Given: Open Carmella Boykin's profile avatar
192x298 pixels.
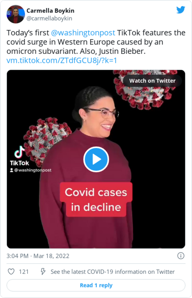Looking at the screenshot, I should coord(15,14).
